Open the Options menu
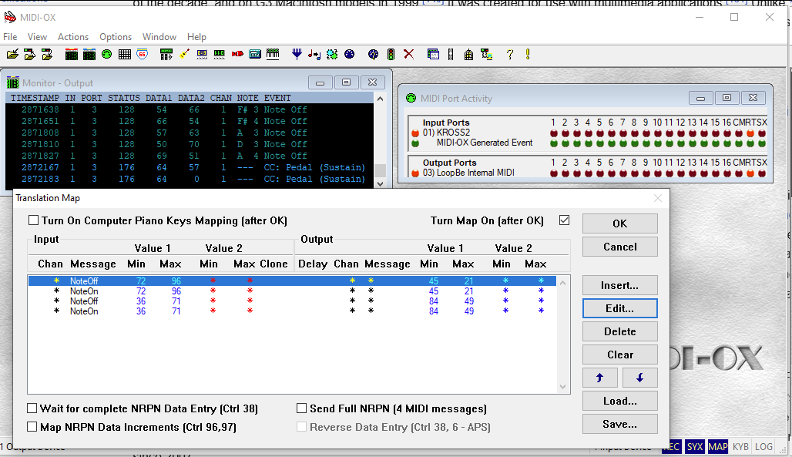792x457 pixels. click(116, 37)
